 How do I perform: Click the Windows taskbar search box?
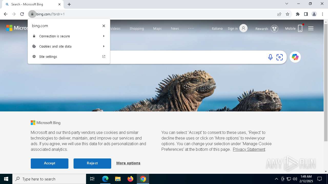(x=49, y=179)
